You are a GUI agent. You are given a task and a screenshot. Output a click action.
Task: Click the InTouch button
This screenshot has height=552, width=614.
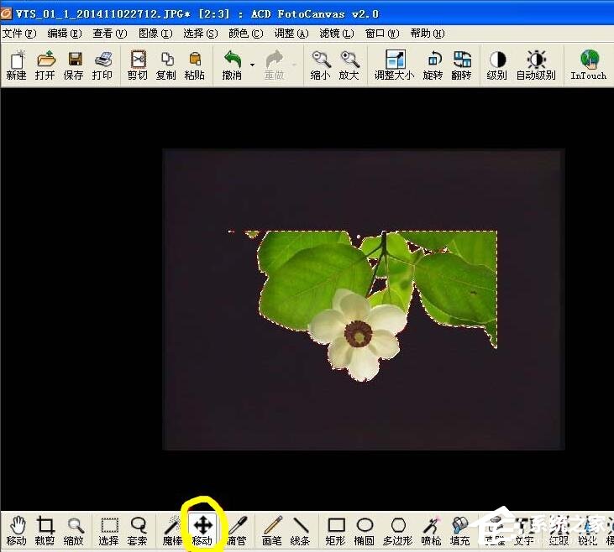click(x=589, y=65)
